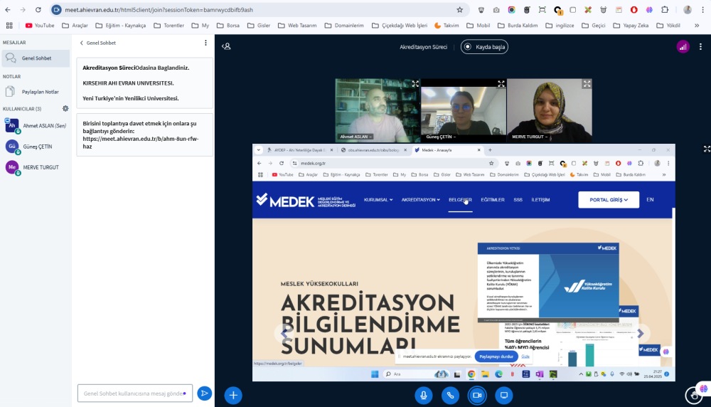This screenshot has width=711, height=407.
Task: Open the blue plus actions menu
Action: click(x=233, y=395)
